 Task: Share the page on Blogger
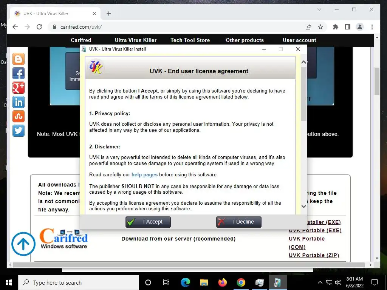pos(19,59)
